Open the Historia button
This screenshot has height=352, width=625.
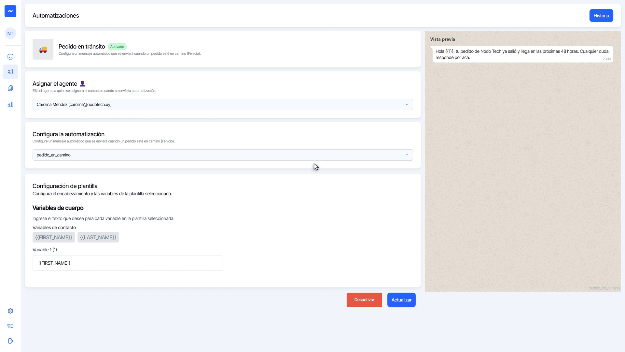[x=601, y=16]
